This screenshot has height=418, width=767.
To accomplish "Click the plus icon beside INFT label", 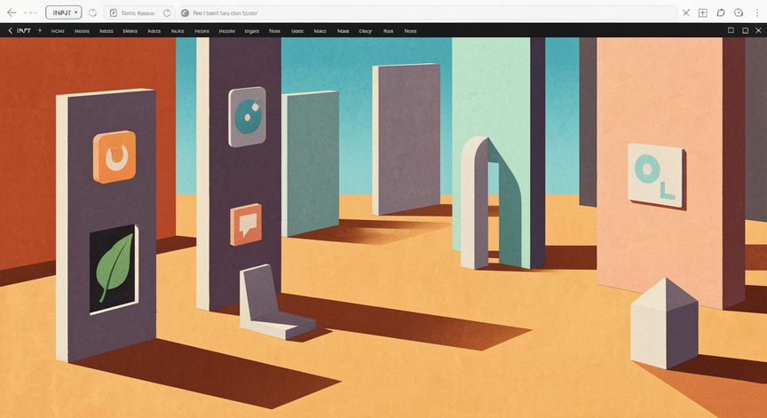I will coord(40,30).
